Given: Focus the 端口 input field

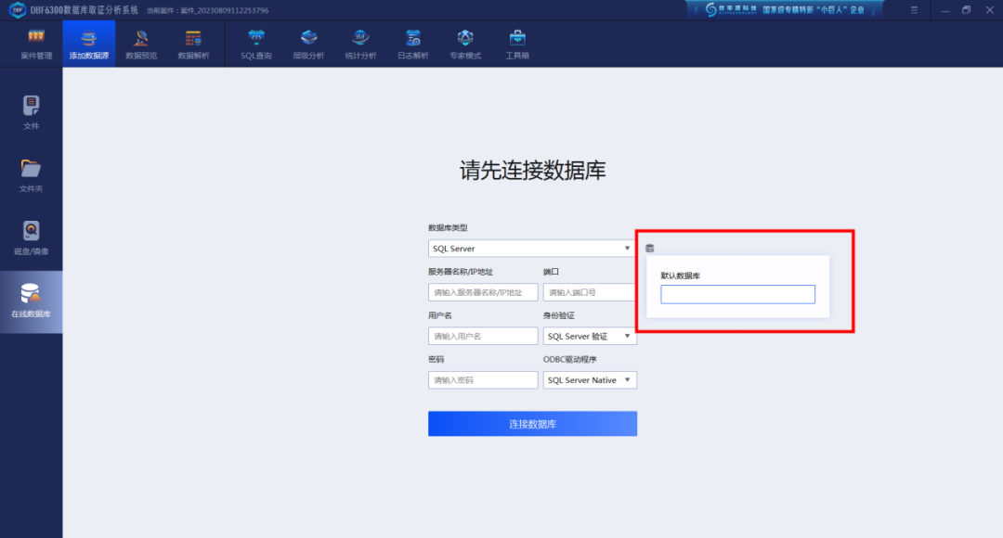Looking at the screenshot, I should point(589,292).
